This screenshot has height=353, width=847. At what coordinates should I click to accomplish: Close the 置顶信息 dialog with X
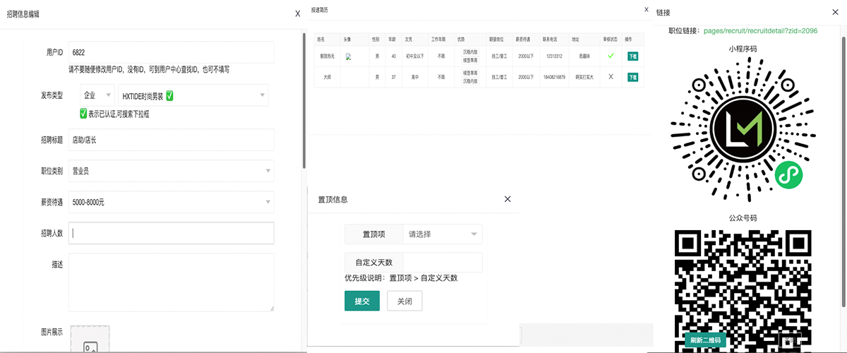507,199
